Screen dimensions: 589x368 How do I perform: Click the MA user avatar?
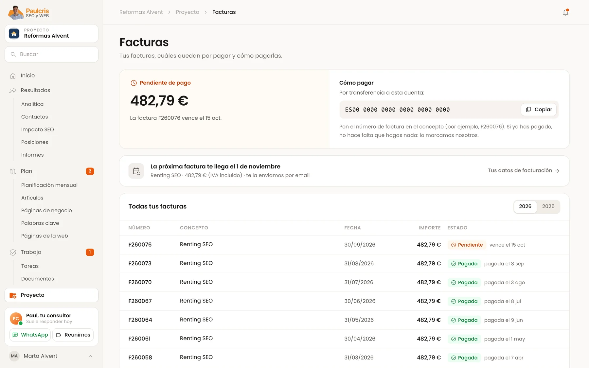pos(14,356)
